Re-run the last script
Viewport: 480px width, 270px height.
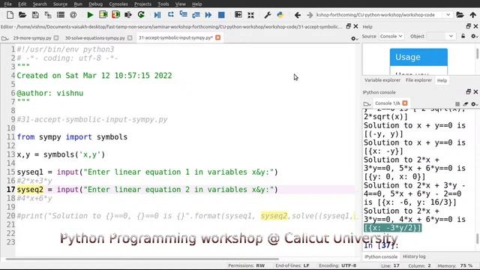pyautogui.click(x=141, y=15)
